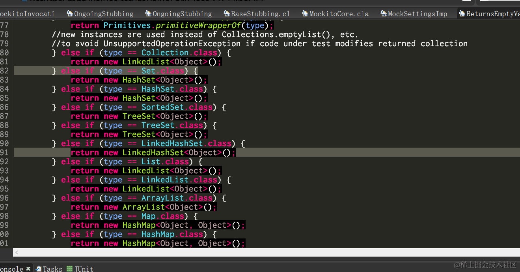Click line number 82 in the gutter
The width and height of the screenshot is (520, 272).
coord(4,71)
